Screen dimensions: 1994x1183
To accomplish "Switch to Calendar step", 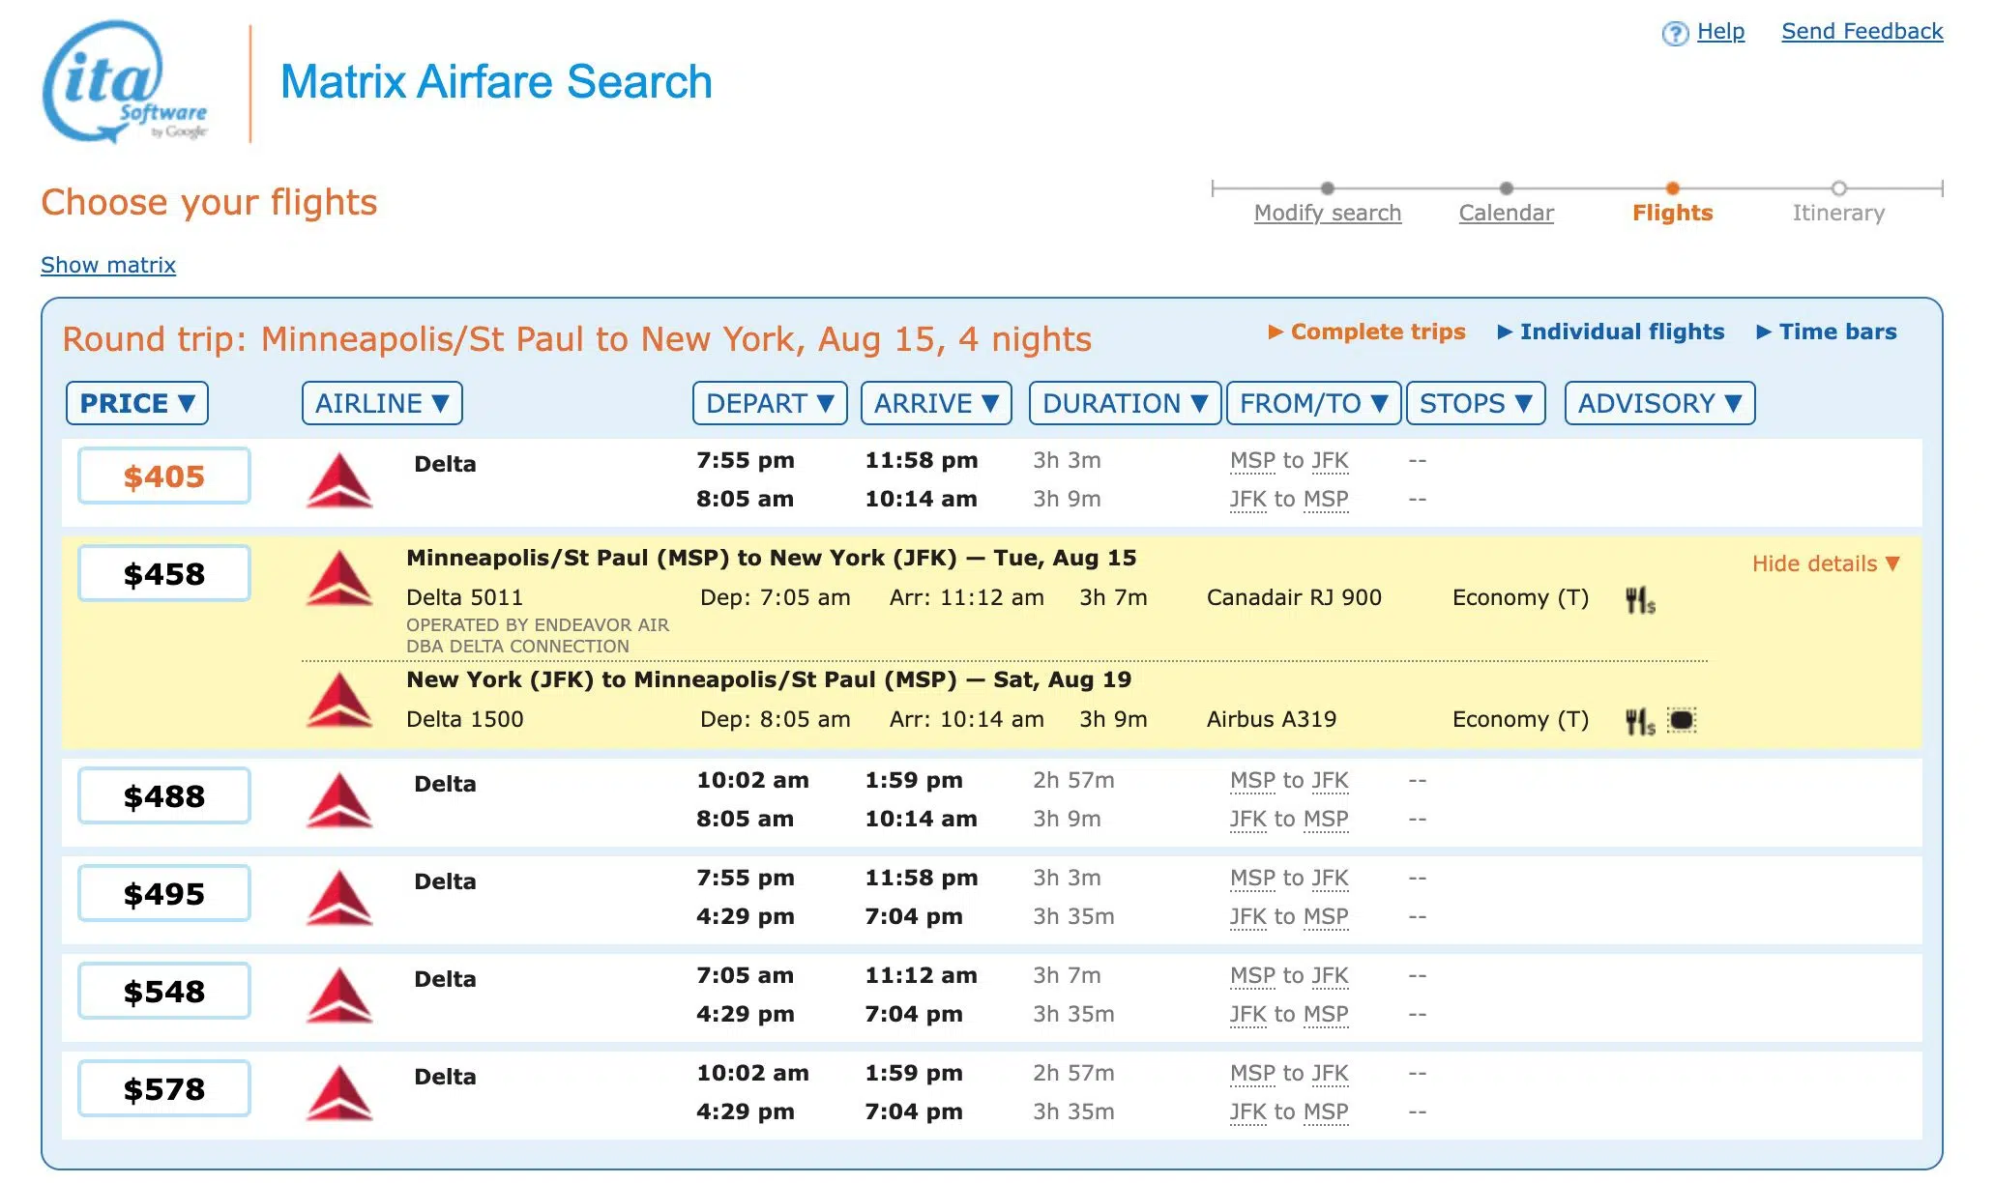I will tap(1507, 212).
